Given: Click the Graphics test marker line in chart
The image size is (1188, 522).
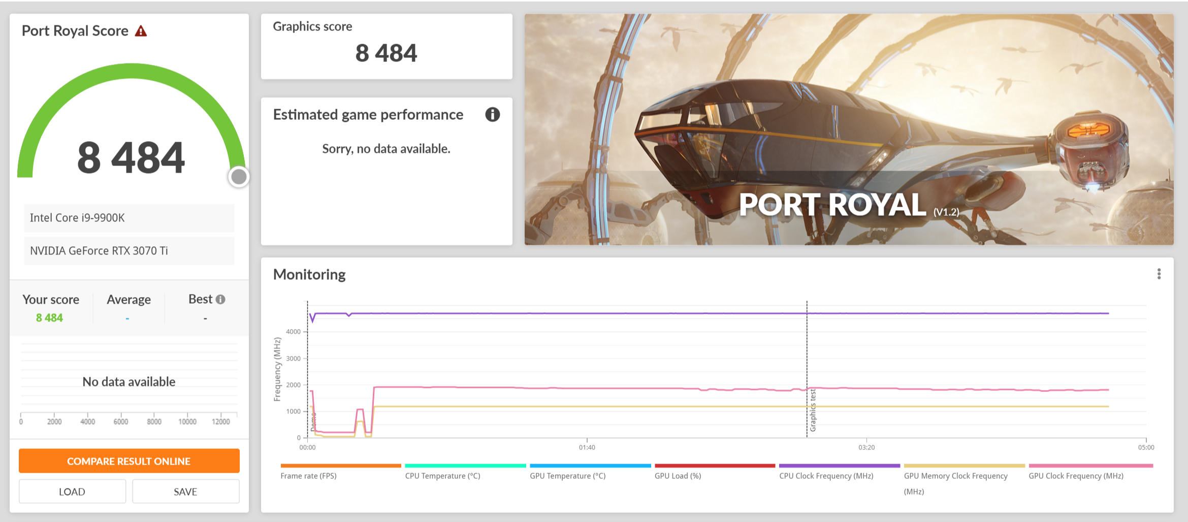Looking at the screenshot, I should (x=807, y=369).
